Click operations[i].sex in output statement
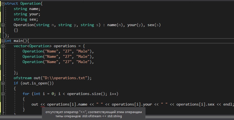Screen dimensions: 234x120 [x=195, y=104]
